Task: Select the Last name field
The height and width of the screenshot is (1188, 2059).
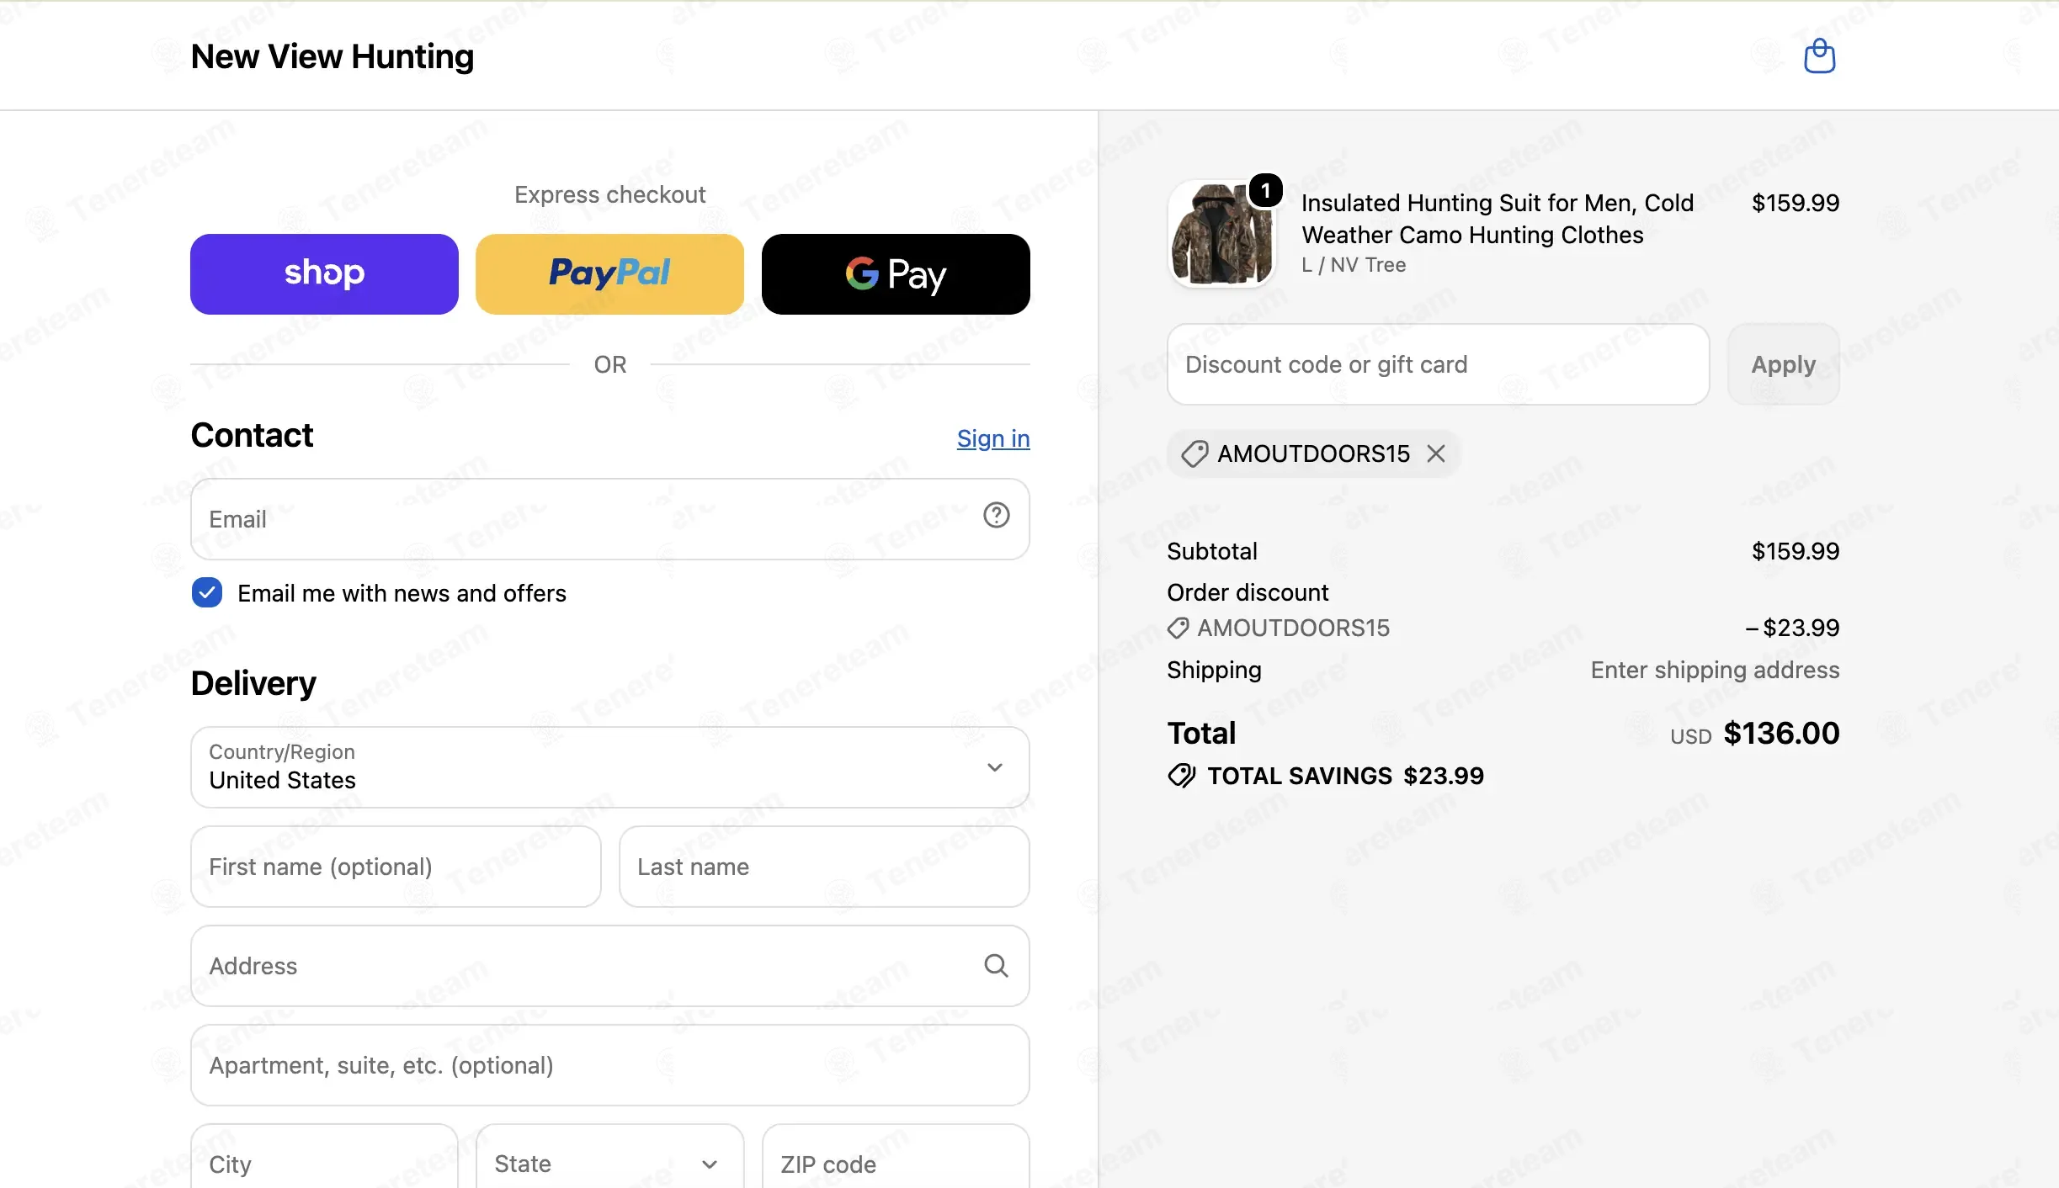Action: pyautogui.click(x=824, y=867)
